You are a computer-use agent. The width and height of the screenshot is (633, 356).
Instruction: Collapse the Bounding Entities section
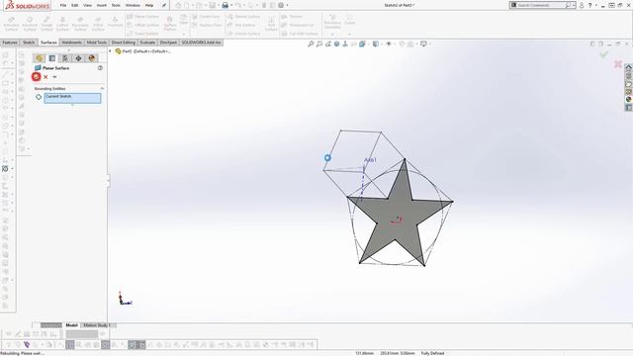102,88
